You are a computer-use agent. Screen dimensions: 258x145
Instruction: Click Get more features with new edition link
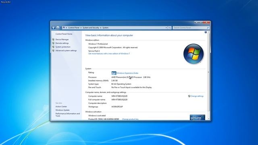(109, 54)
